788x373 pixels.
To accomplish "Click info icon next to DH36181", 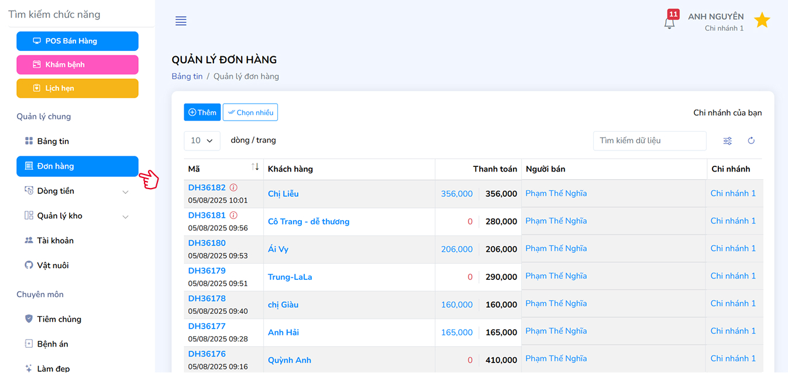I will pyautogui.click(x=233, y=215).
